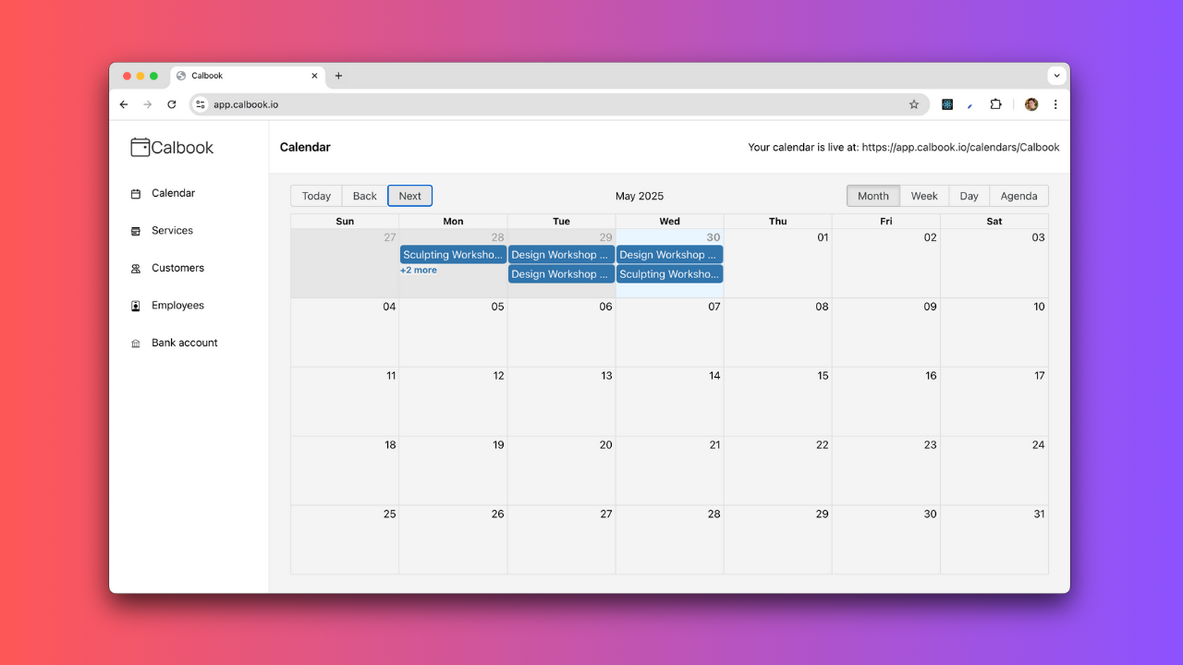Open Calendar in the sidebar
Image resolution: width=1183 pixels, height=665 pixels.
pyautogui.click(x=174, y=193)
